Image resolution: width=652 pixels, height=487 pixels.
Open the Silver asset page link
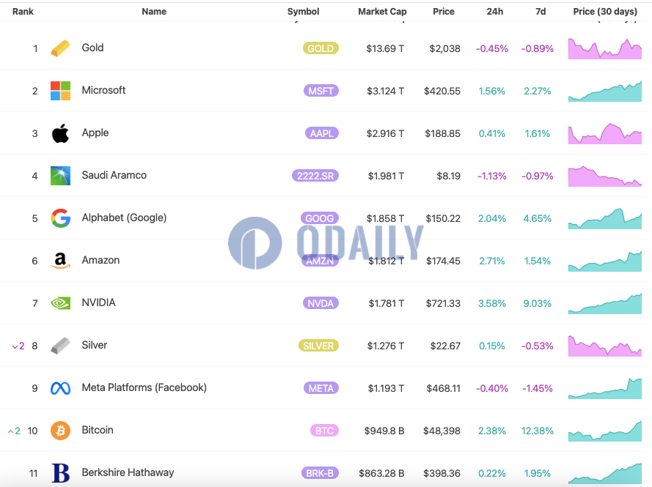95,345
